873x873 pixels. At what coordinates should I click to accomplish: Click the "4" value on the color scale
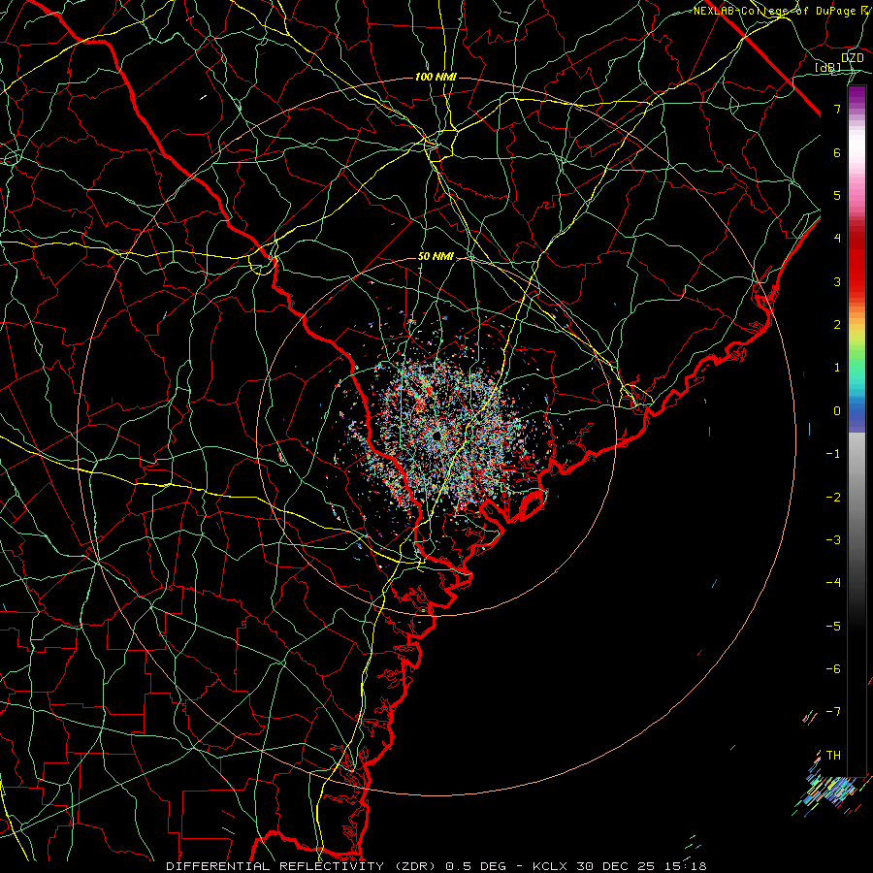coord(837,239)
